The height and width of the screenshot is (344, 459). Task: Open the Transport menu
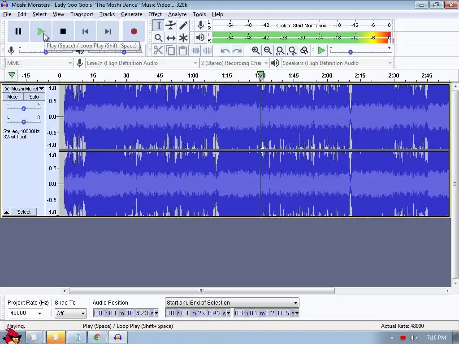[82, 14]
